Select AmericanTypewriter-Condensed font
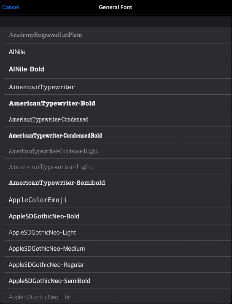 [116, 119]
